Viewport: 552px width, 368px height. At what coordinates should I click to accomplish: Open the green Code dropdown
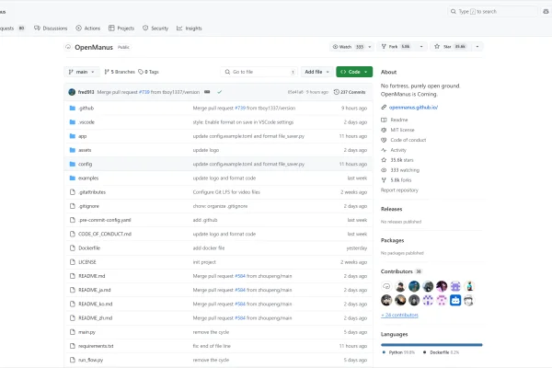click(354, 72)
